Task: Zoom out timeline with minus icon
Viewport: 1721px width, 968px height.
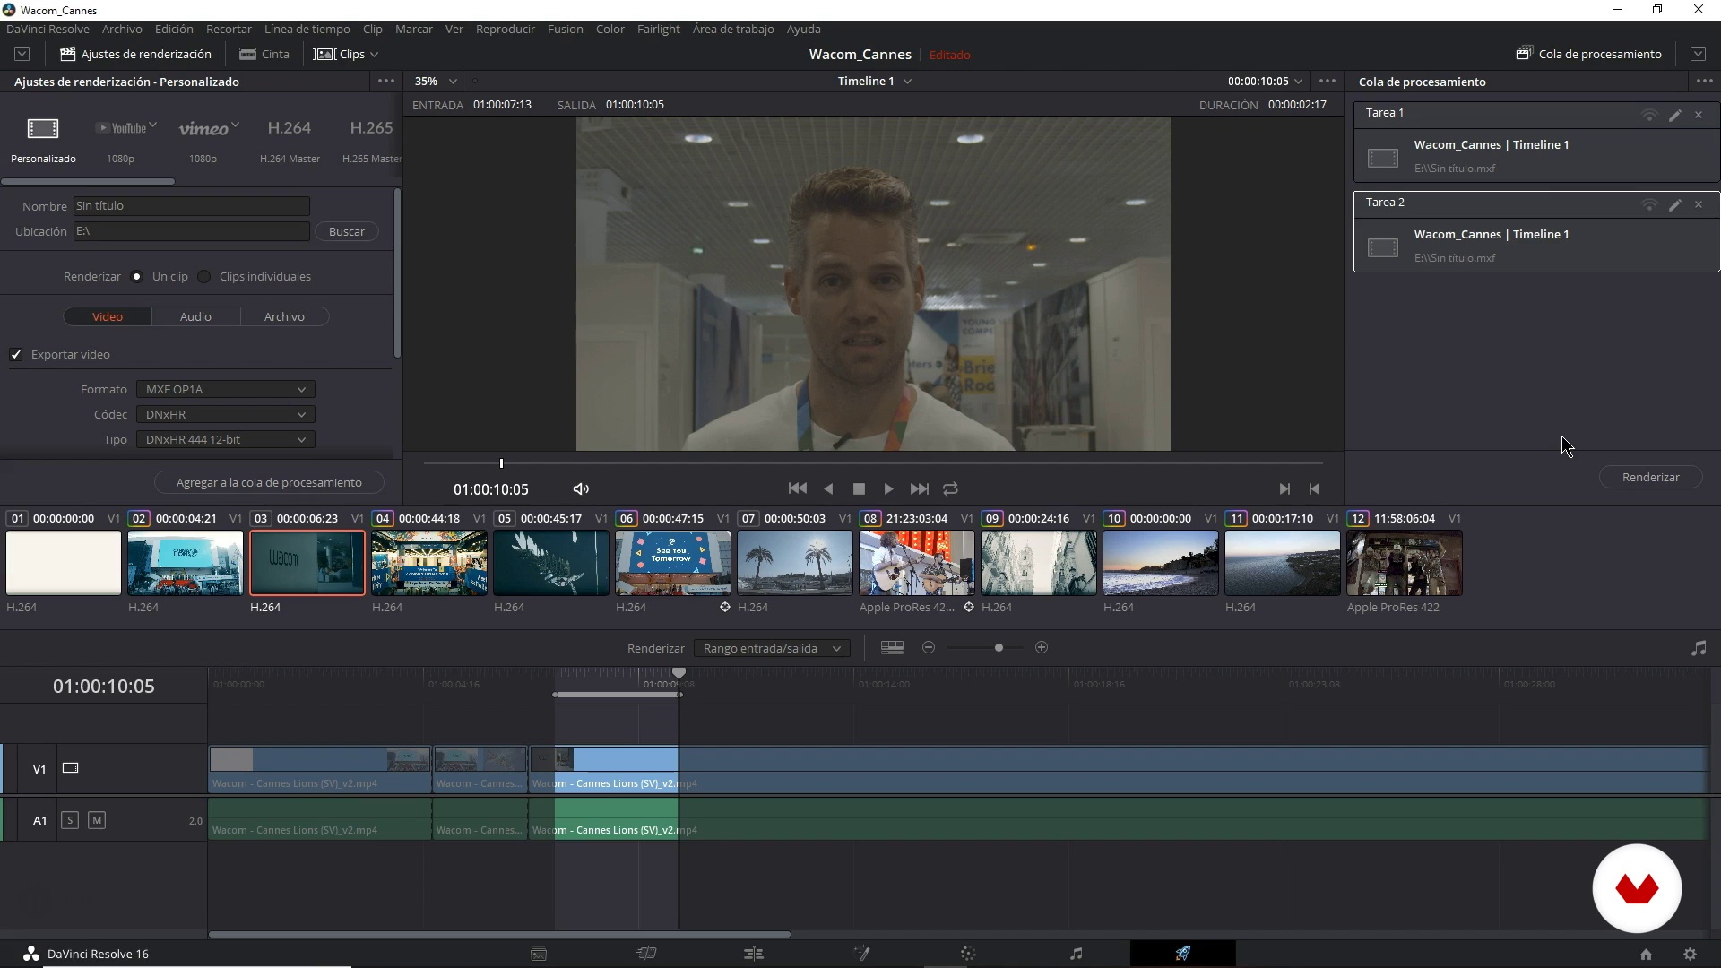Action: pyautogui.click(x=929, y=647)
